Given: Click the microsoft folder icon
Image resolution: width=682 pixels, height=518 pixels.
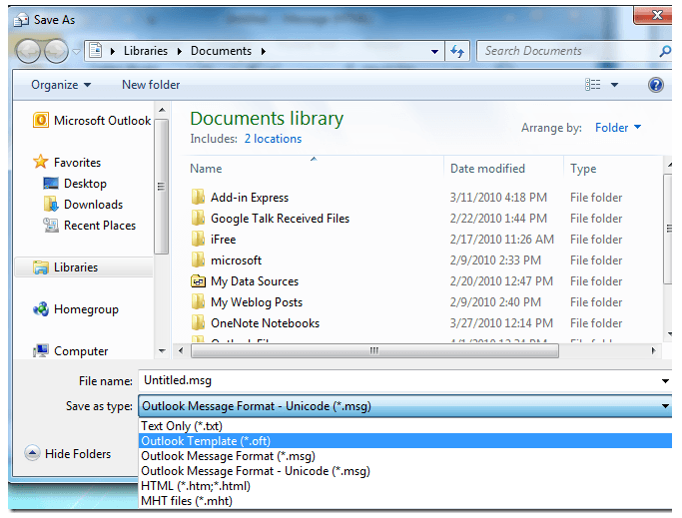Looking at the screenshot, I should coord(198,260).
